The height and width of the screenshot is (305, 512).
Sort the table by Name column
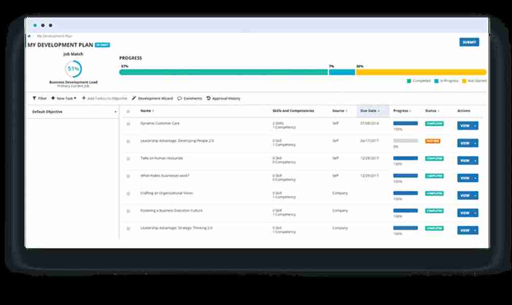(147, 111)
